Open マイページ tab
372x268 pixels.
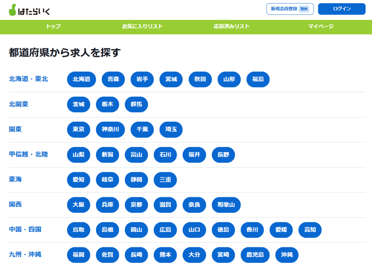[x=321, y=26]
